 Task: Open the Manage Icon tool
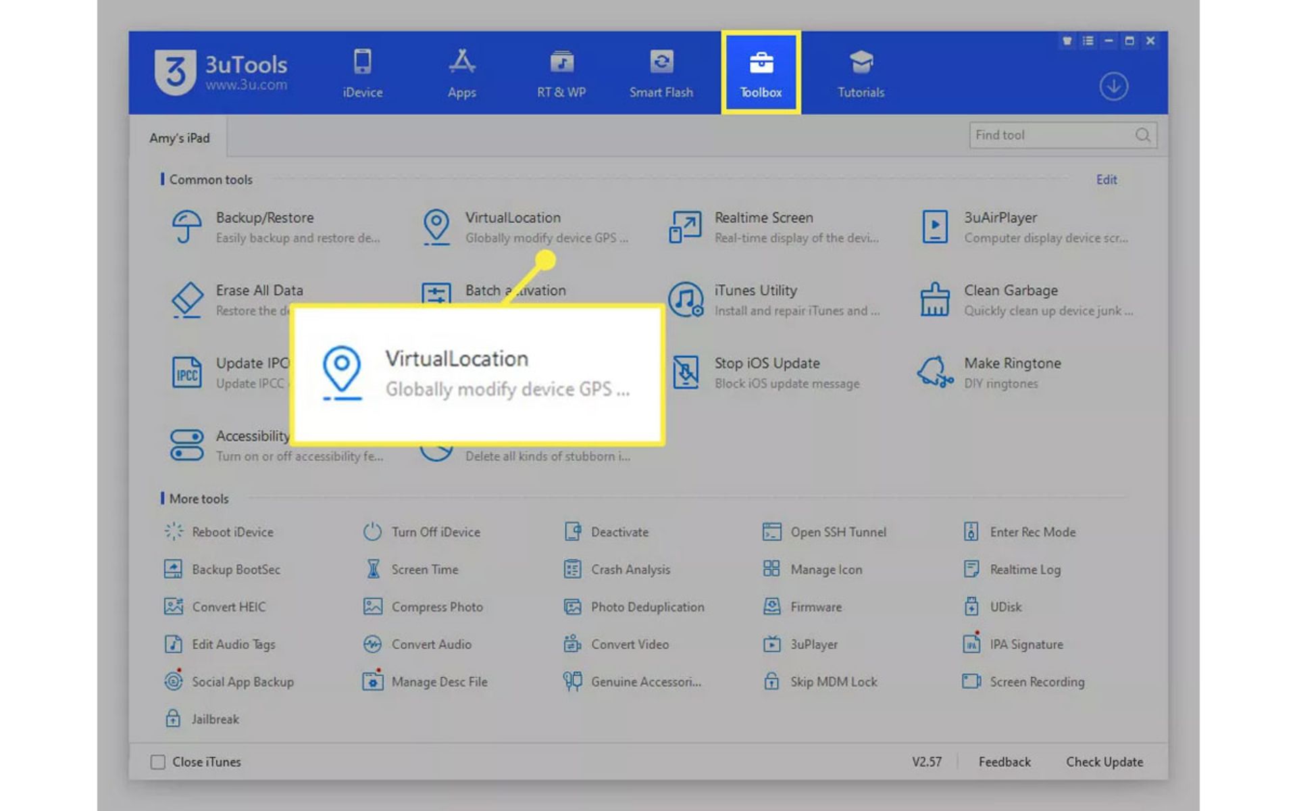812,569
